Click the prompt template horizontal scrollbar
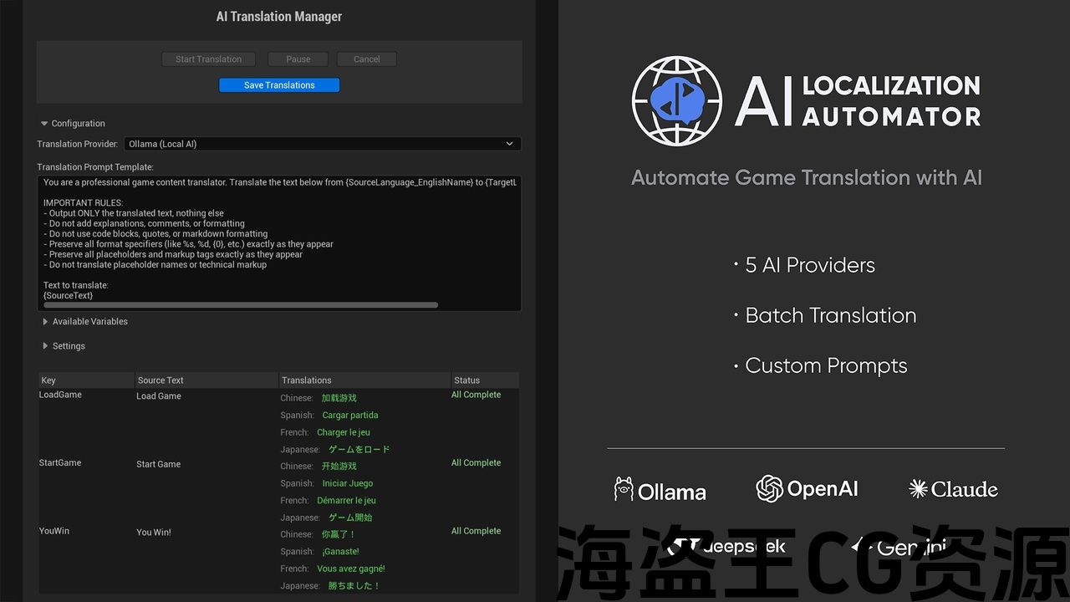This screenshot has width=1070, height=602. coord(241,305)
